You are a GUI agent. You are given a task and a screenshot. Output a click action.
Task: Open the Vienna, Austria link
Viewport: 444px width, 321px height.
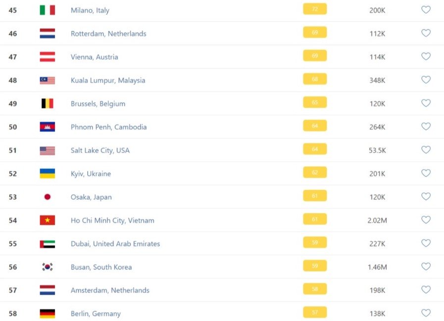click(x=94, y=57)
